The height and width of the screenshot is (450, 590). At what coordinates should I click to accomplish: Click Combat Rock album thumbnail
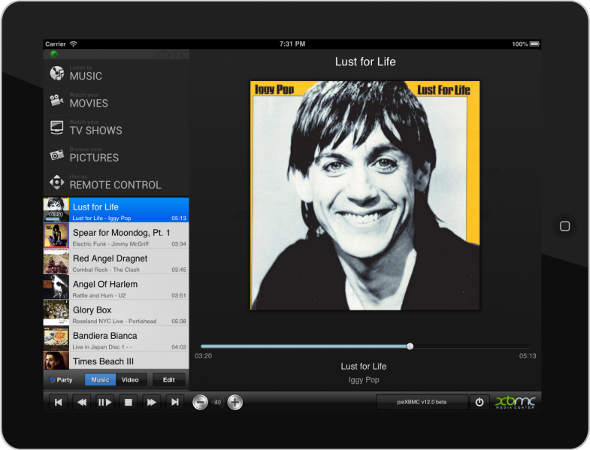(x=56, y=261)
